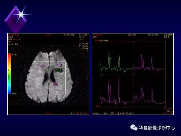The width and height of the screenshot is (181, 136).
Task: Click the Ex: 3489 label on the brain image
Action: (x=83, y=35)
